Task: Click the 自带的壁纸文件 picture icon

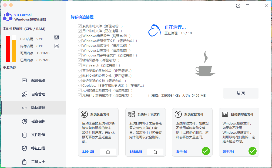Action: click(225, 114)
